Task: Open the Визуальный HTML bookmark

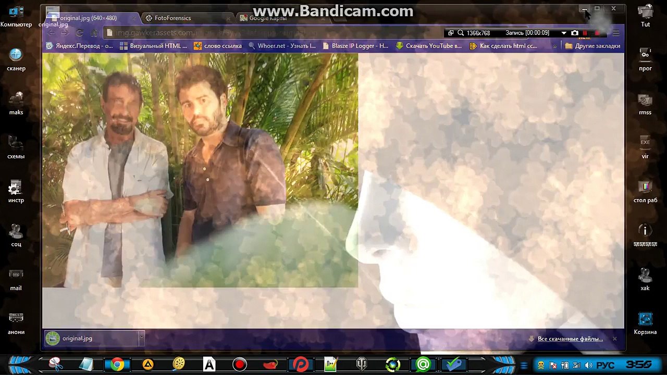Action: tap(154, 46)
